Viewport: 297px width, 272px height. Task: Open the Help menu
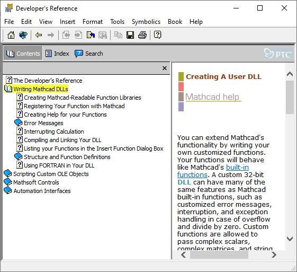tap(196, 22)
